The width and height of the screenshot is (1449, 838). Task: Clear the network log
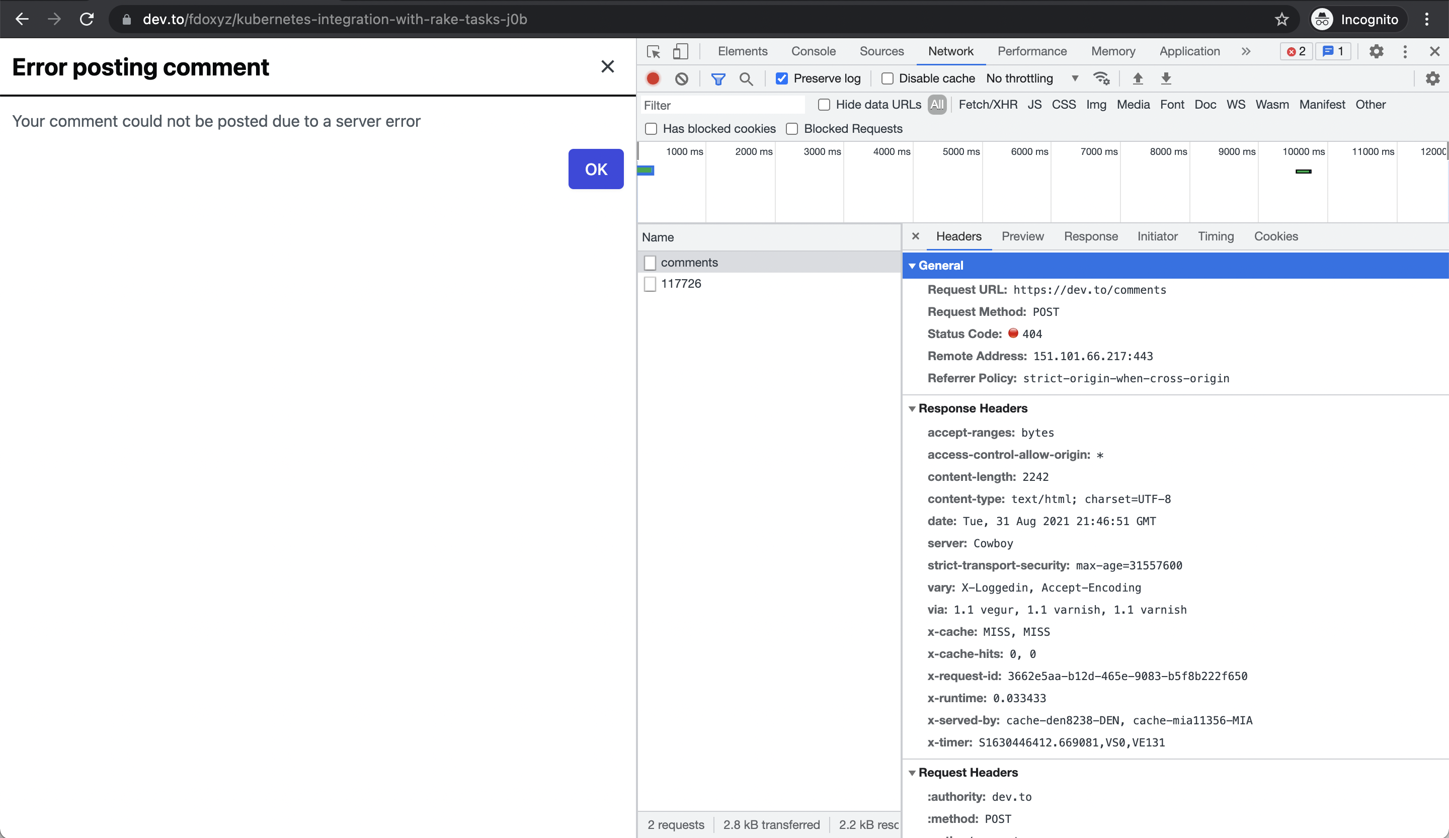[682, 79]
